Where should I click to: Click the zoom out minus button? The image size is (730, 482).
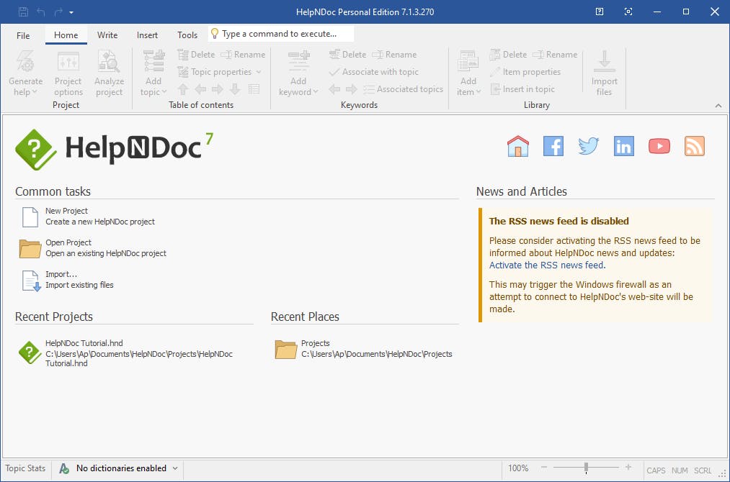point(544,467)
